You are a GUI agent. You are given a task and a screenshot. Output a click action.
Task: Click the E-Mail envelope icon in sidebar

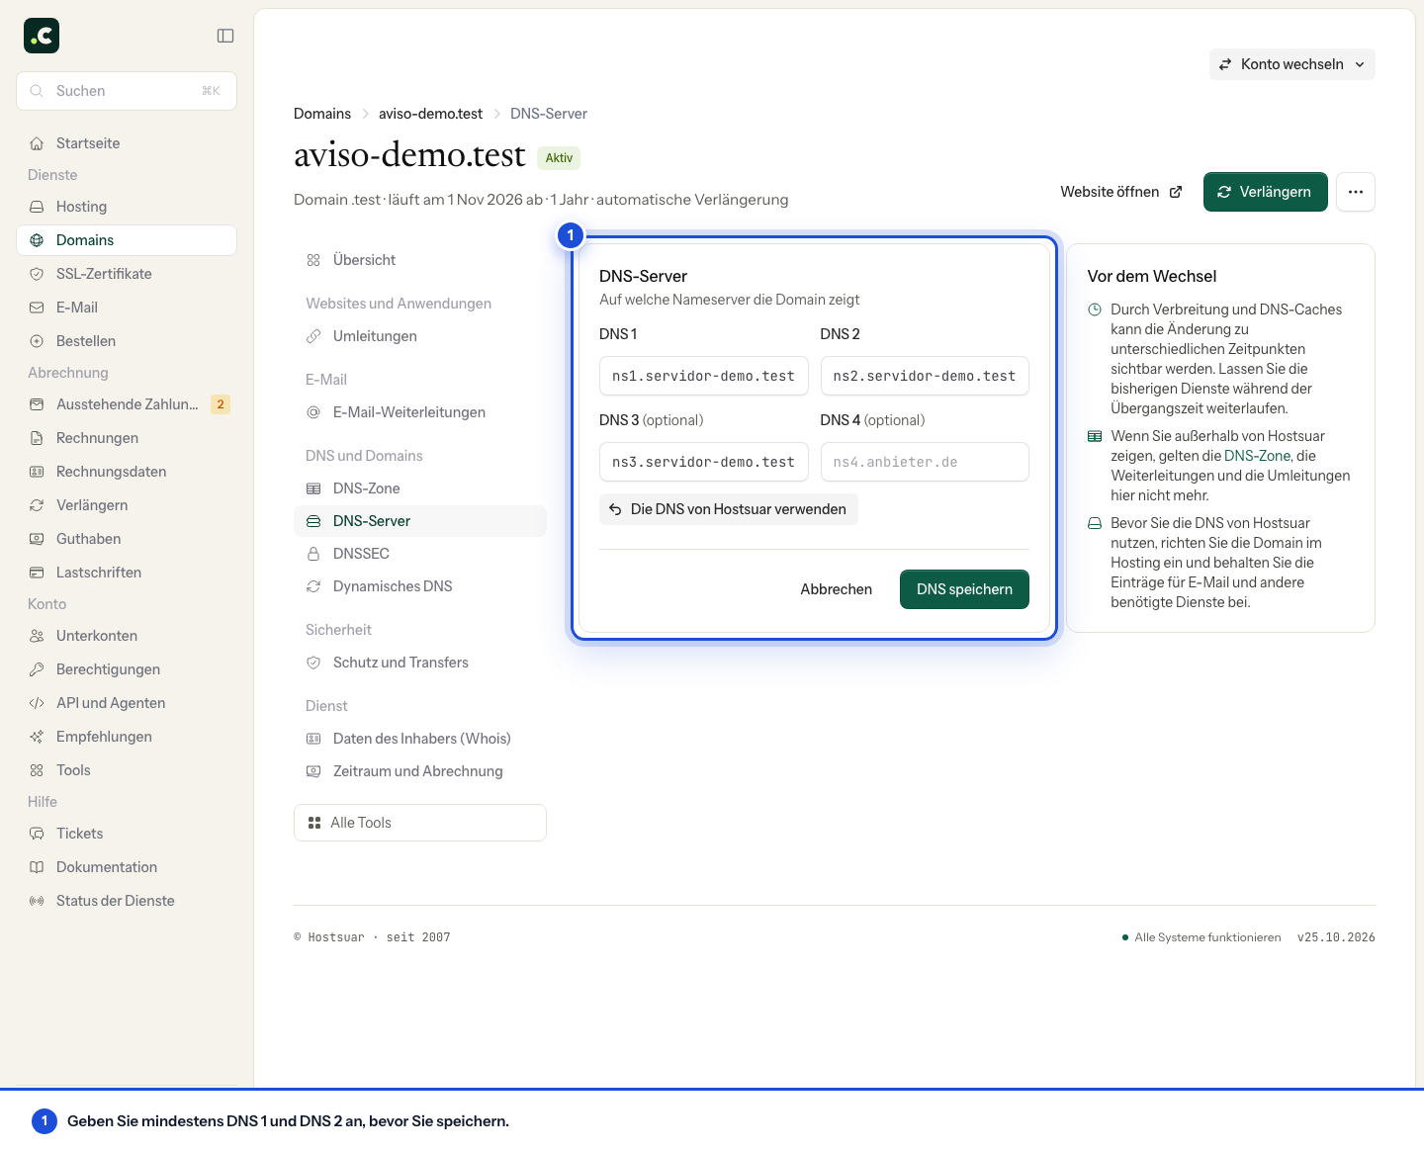pos(37,308)
